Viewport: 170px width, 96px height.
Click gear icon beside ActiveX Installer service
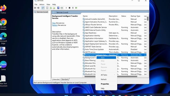coord(84,19)
